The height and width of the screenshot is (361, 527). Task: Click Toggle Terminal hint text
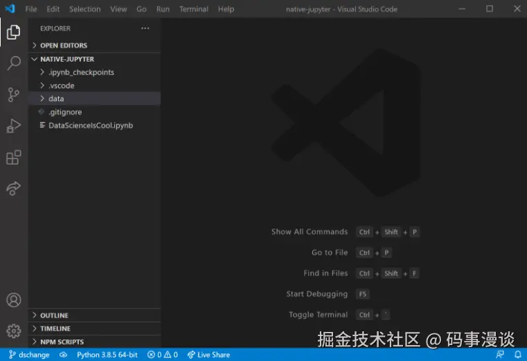coord(319,315)
